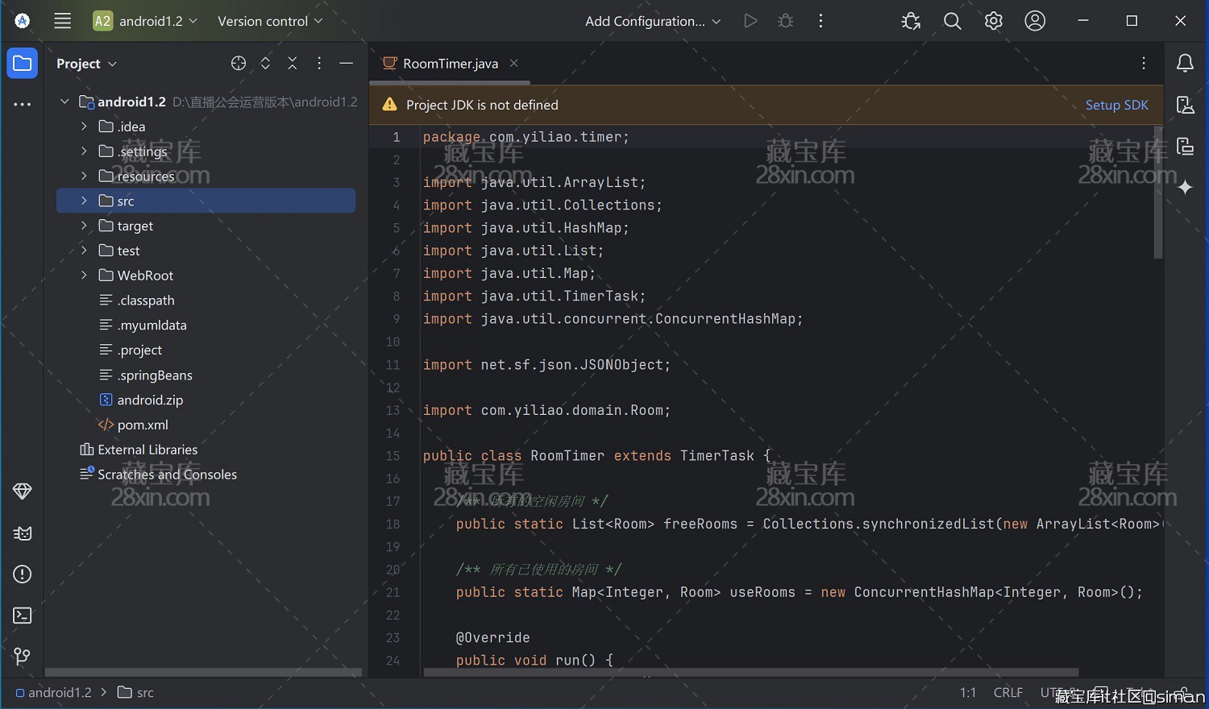
Task: Open the main hamburger menu
Action: point(63,21)
